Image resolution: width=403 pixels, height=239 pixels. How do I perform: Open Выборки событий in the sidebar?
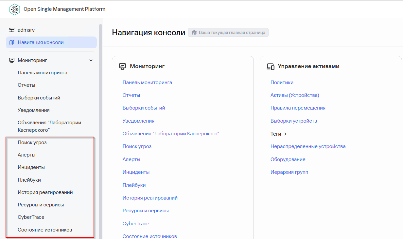pos(39,98)
